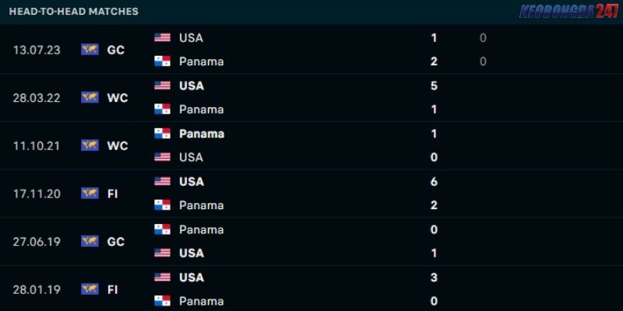Click the FI label for 28.01.19 match
623x311 pixels.
point(112,289)
